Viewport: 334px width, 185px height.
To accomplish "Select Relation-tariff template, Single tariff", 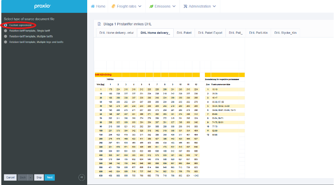I will point(6,31).
